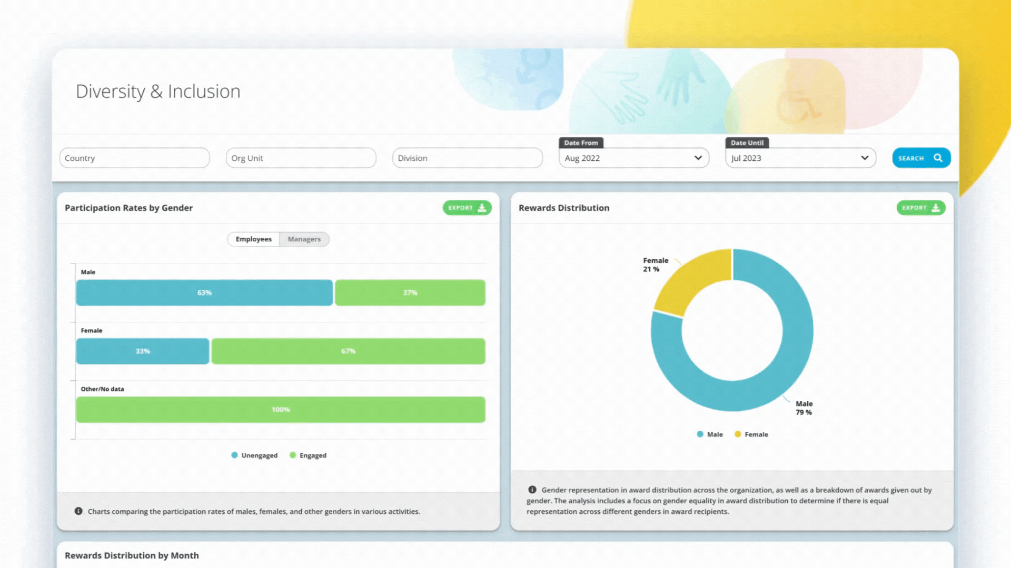The height and width of the screenshot is (568, 1011).
Task: Open the Date Until dropdown showing Jul 2023
Action: click(x=800, y=158)
